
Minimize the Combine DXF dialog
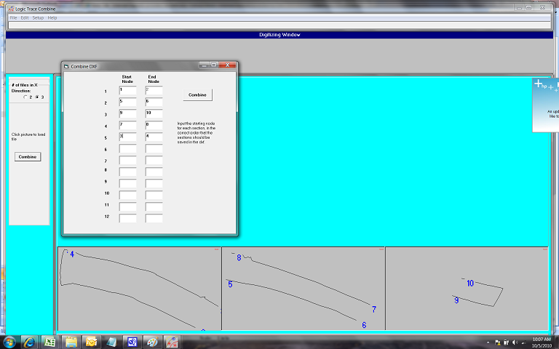(x=204, y=65)
